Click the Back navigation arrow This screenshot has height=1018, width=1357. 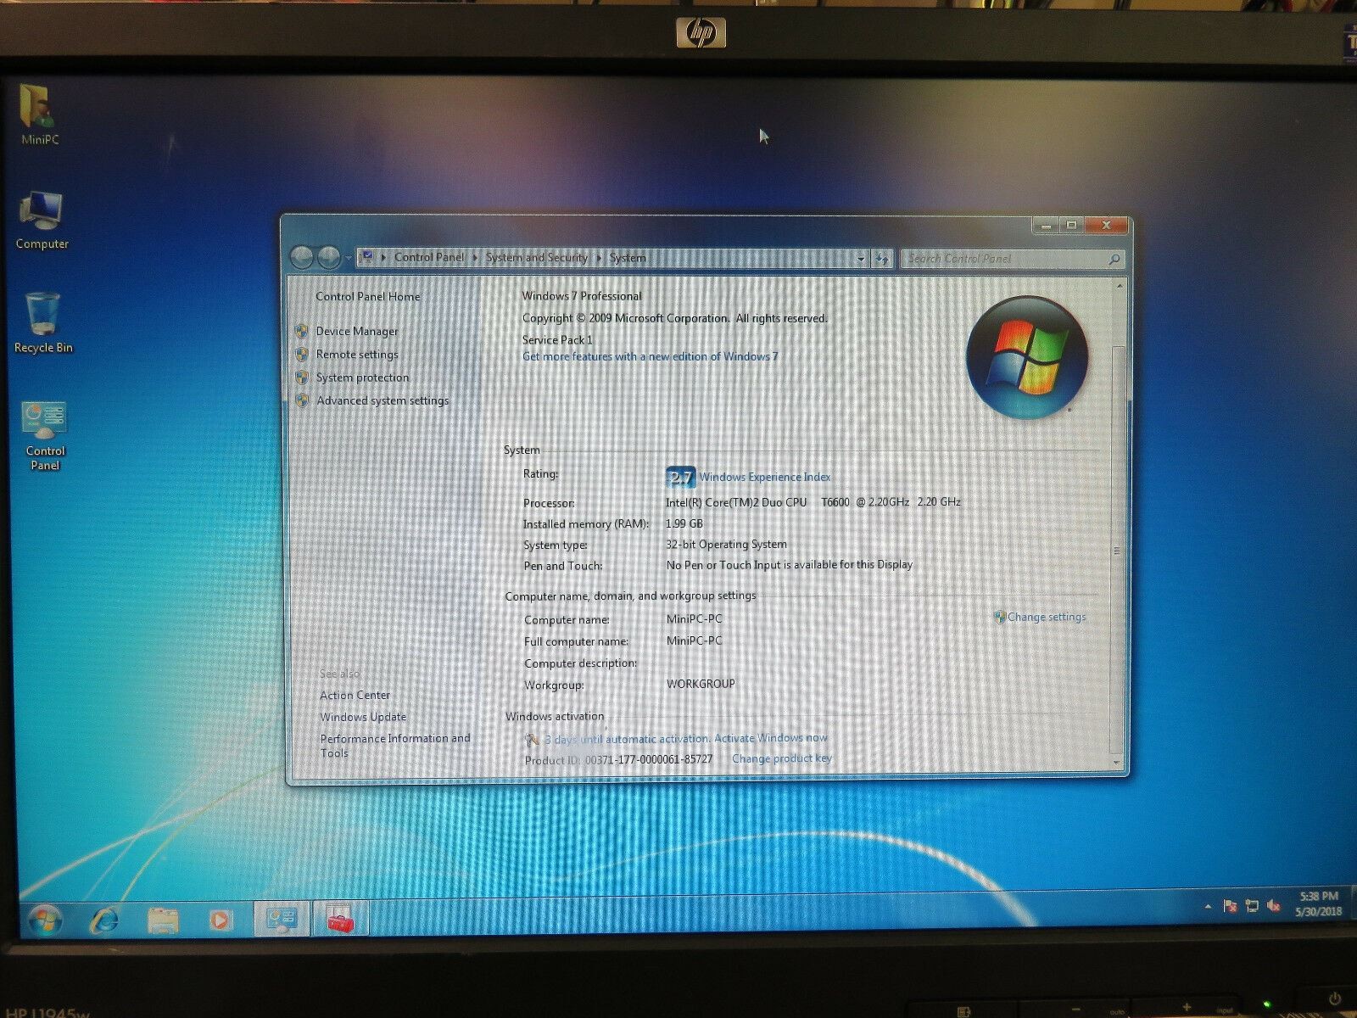coord(303,257)
